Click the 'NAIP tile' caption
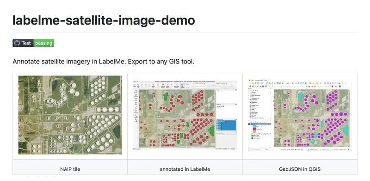Screen dimensions: 370x181 [70, 169]
